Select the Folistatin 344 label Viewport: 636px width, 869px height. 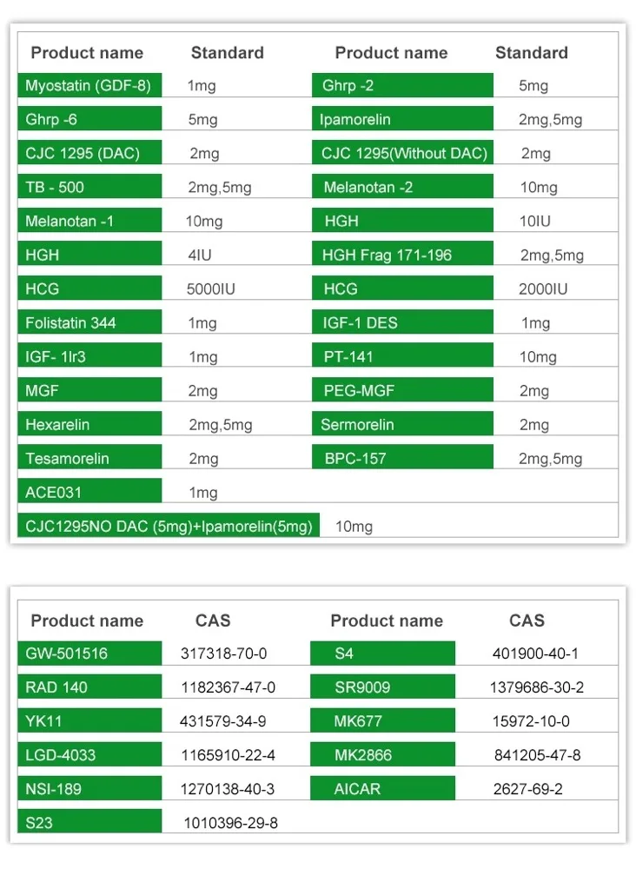click(89, 323)
